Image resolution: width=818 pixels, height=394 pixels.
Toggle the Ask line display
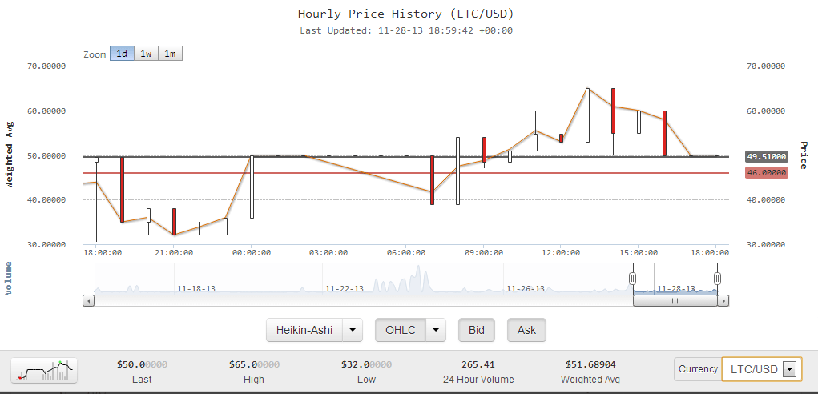[x=526, y=330]
